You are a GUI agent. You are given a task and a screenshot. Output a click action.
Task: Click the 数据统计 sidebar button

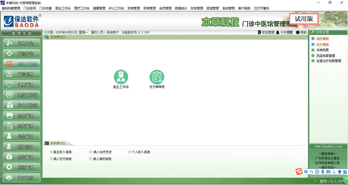(22, 147)
